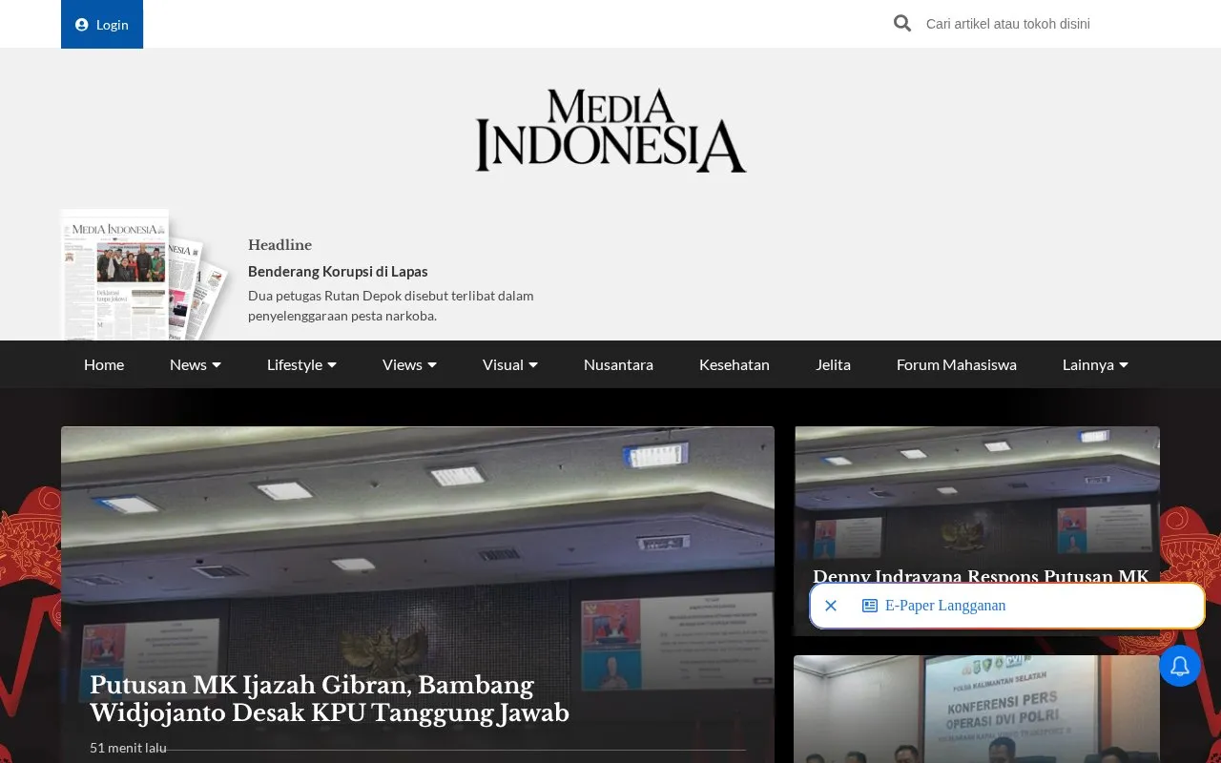Open the Nusantara menu item
This screenshot has width=1221, height=763.
tap(618, 364)
